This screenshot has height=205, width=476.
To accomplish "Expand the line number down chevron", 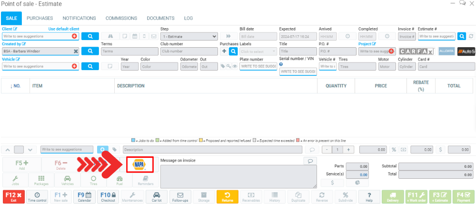I will point(30,150).
